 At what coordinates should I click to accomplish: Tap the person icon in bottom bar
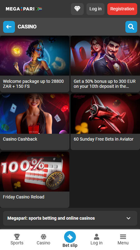point(96,237)
